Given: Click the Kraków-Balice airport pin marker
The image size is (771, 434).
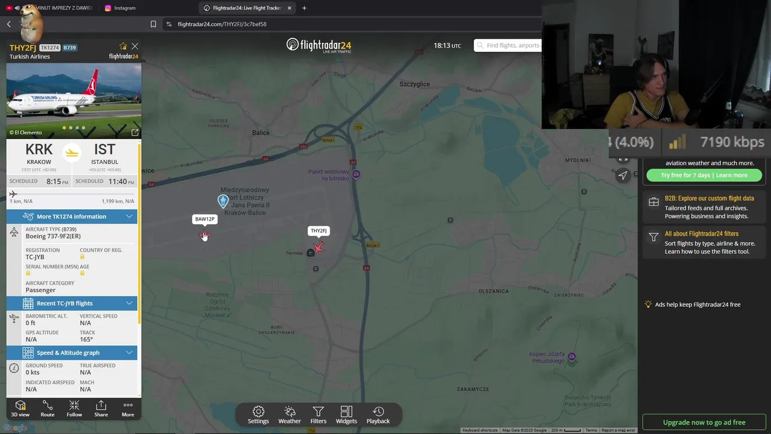Looking at the screenshot, I should click(223, 201).
